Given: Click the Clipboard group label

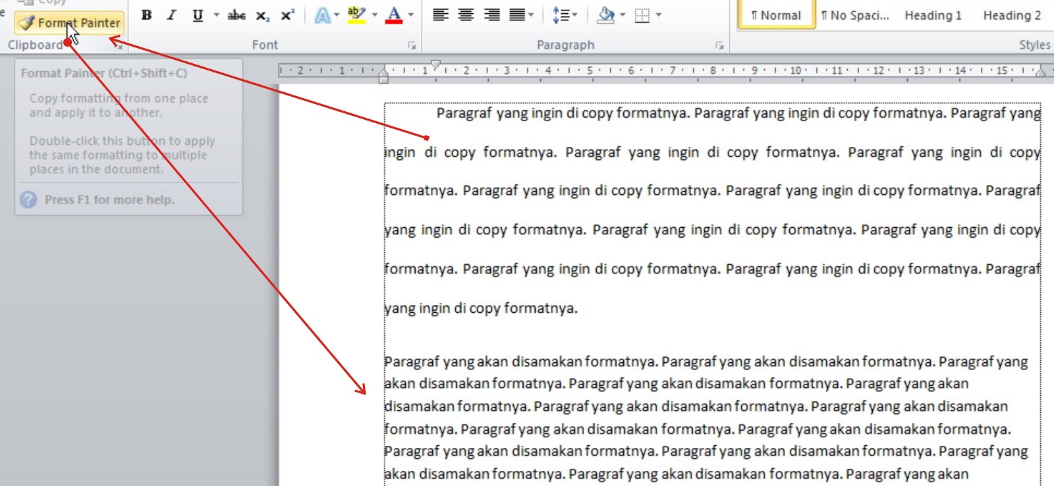Looking at the screenshot, I should (x=35, y=45).
